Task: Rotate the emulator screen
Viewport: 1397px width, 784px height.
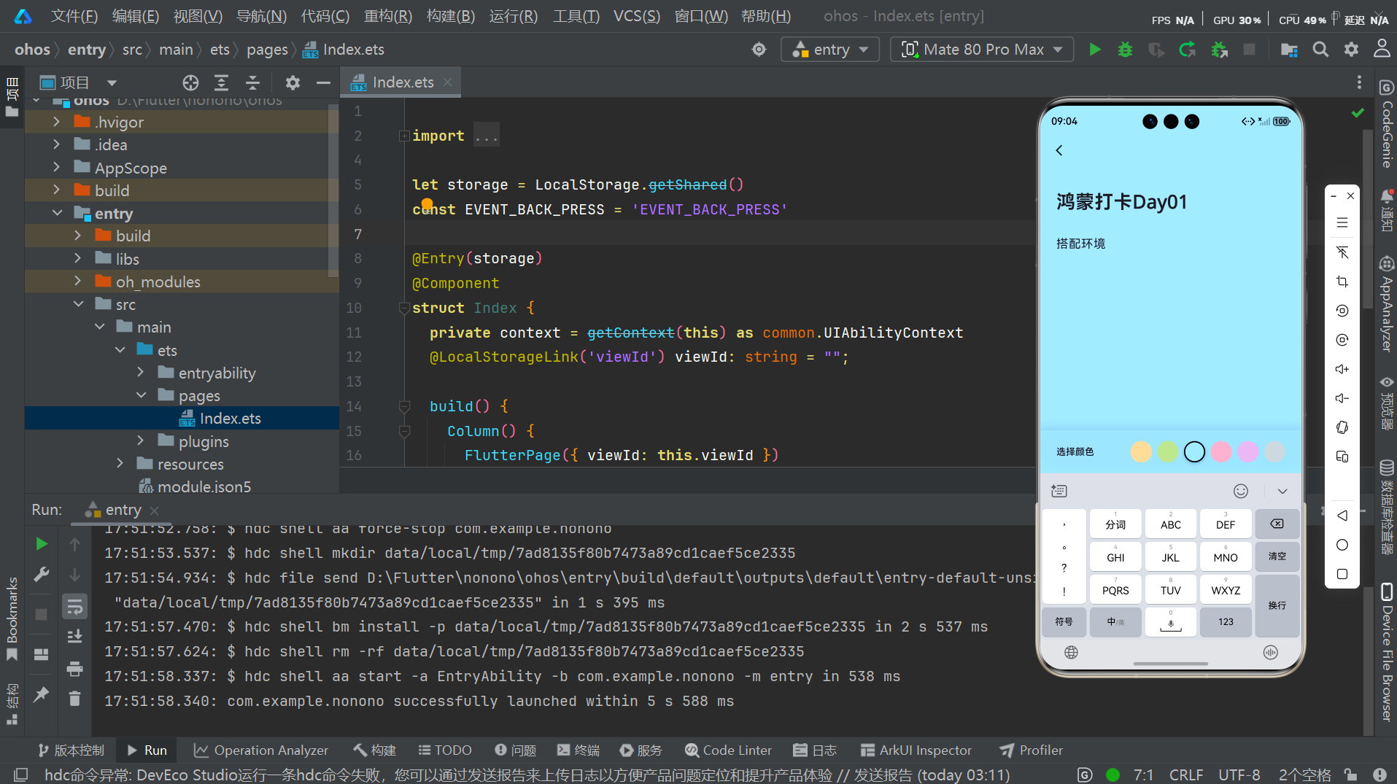Action: click(1342, 427)
